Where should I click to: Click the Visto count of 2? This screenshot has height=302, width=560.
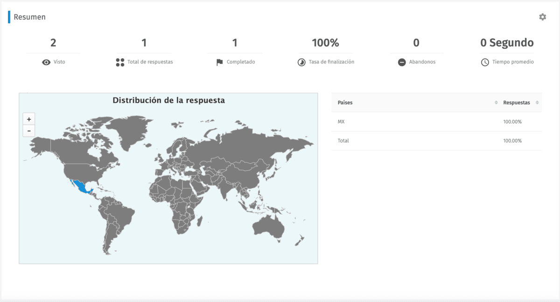[x=53, y=43]
